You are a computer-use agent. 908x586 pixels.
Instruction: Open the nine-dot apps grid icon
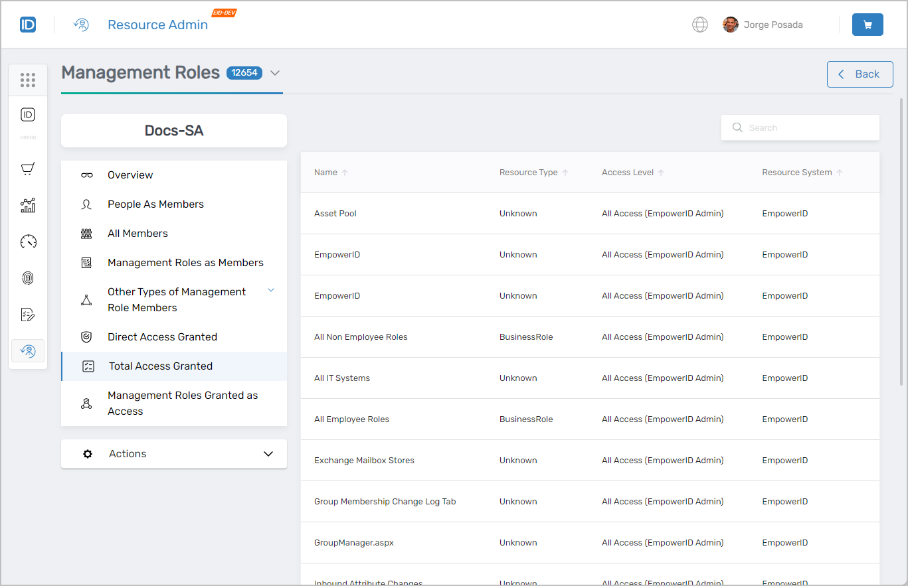27,80
